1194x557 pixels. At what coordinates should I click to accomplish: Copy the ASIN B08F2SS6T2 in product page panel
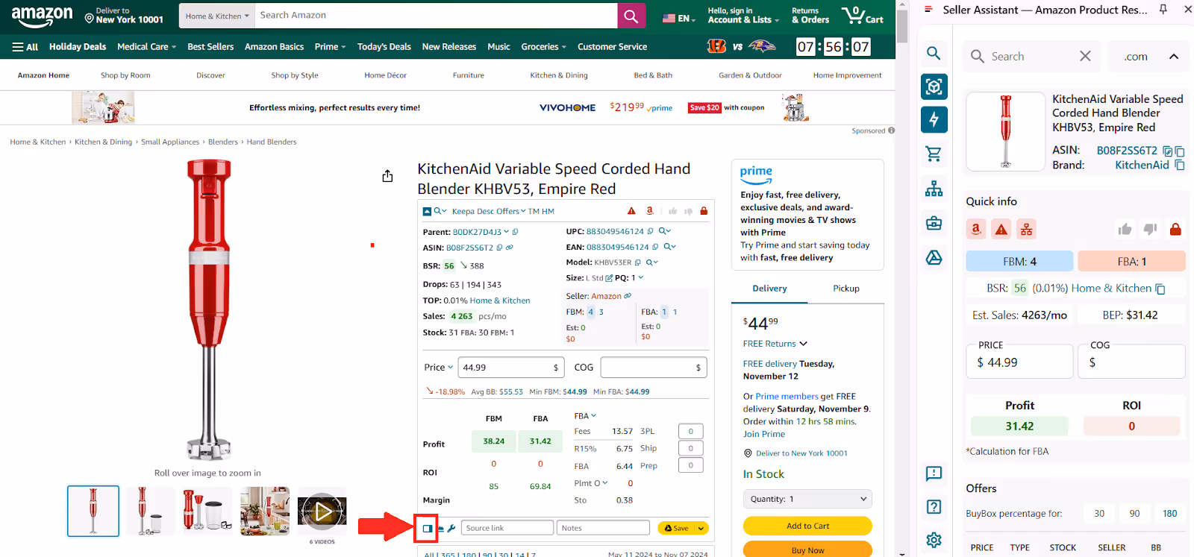[500, 248]
